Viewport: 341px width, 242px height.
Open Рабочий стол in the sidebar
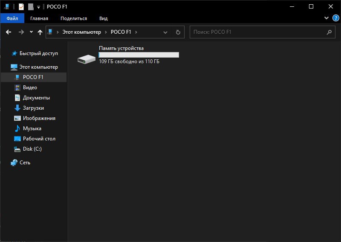point(39,139)
